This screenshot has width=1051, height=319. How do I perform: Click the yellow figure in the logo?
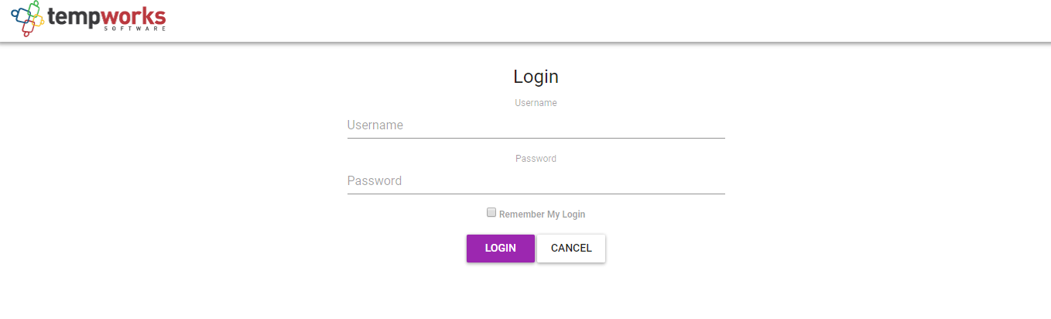[39, 22]
